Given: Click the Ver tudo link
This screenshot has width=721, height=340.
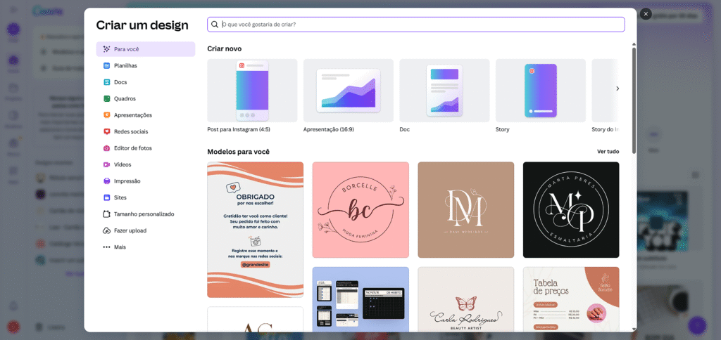Looking at the screenshot, I should tap(608, 152).
